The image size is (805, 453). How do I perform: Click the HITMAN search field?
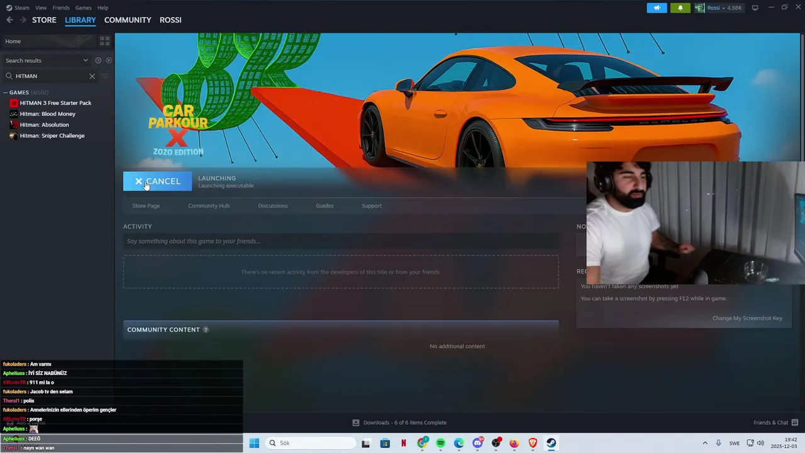50,76
